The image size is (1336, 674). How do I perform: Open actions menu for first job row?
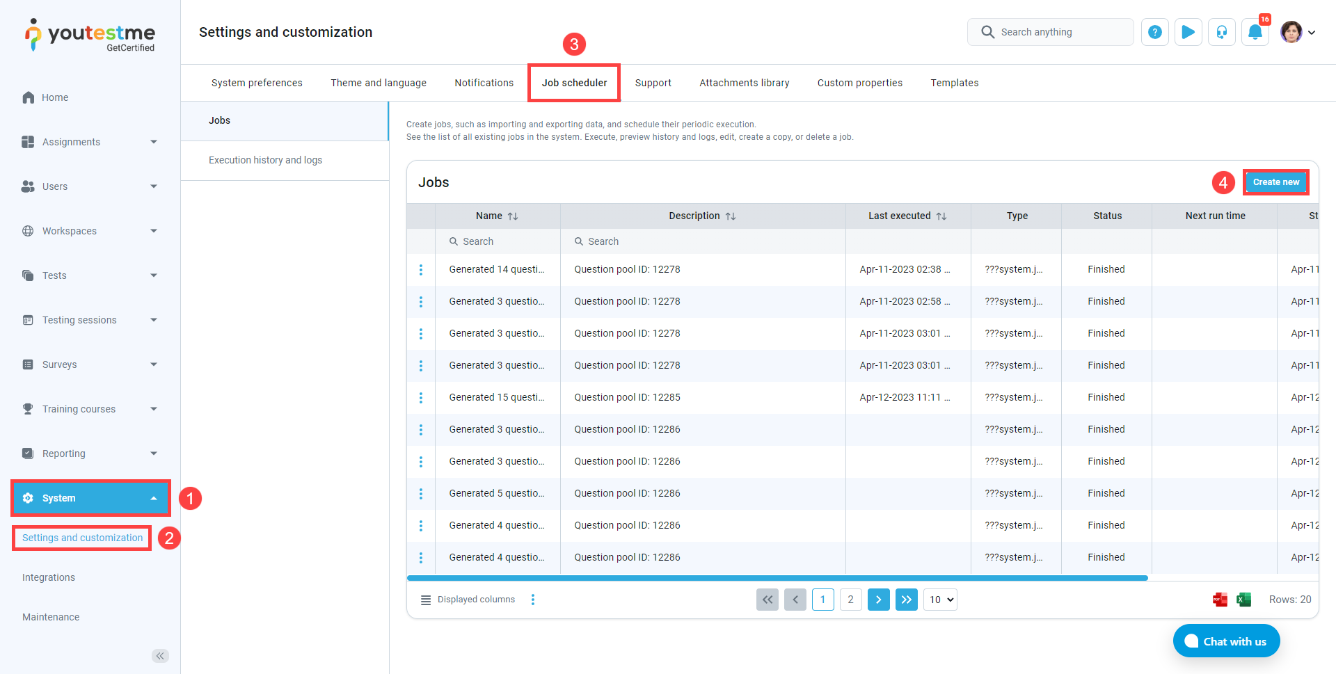pos(421,270)
